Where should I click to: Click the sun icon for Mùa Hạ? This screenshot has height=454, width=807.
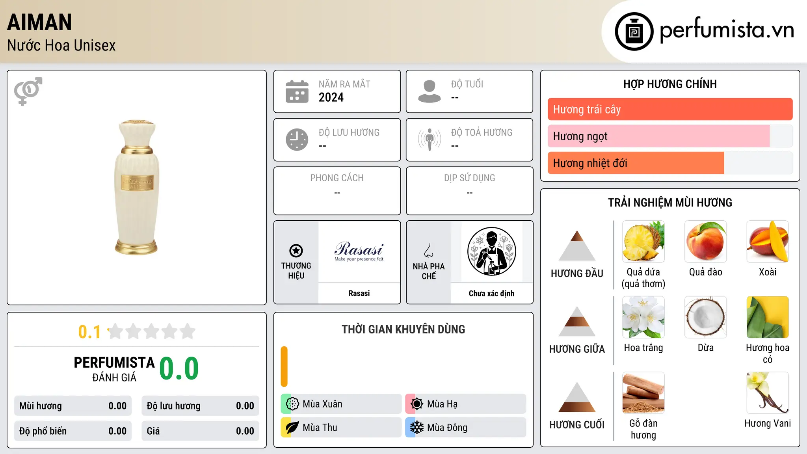pos(417,404)
